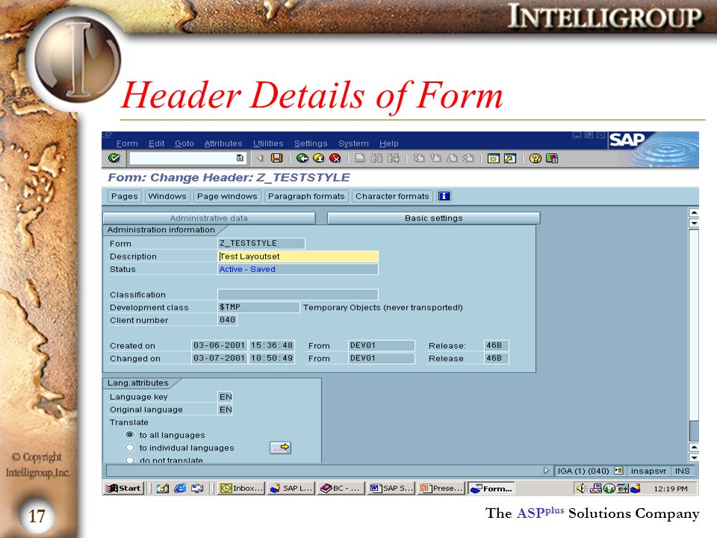Click the insapsvr status bar entry

click(648, 471)
